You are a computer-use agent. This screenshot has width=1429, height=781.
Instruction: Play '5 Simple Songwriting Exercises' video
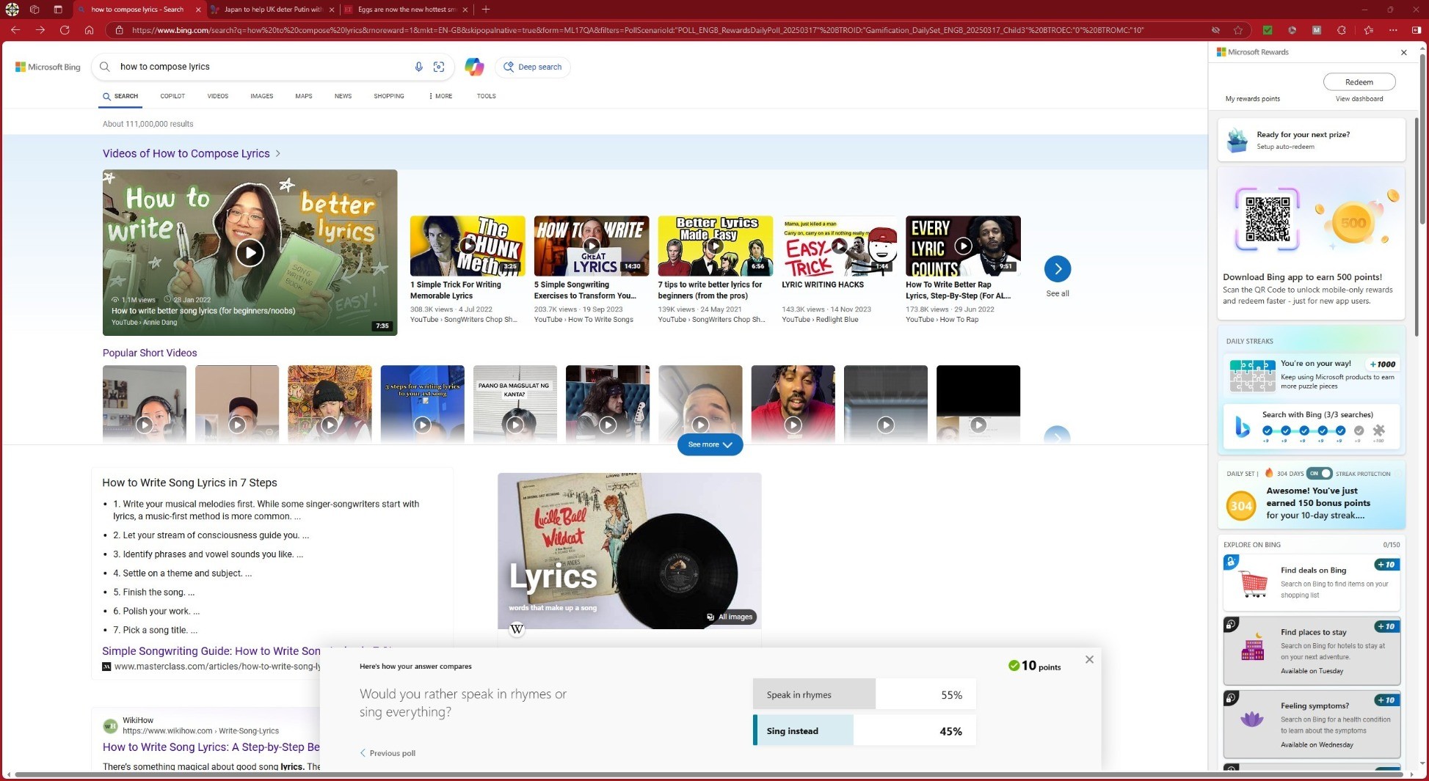click(x=592, y=246)
